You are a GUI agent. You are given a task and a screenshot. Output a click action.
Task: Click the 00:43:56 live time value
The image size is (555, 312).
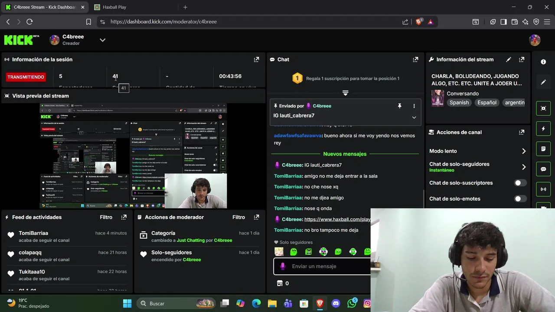230,76
